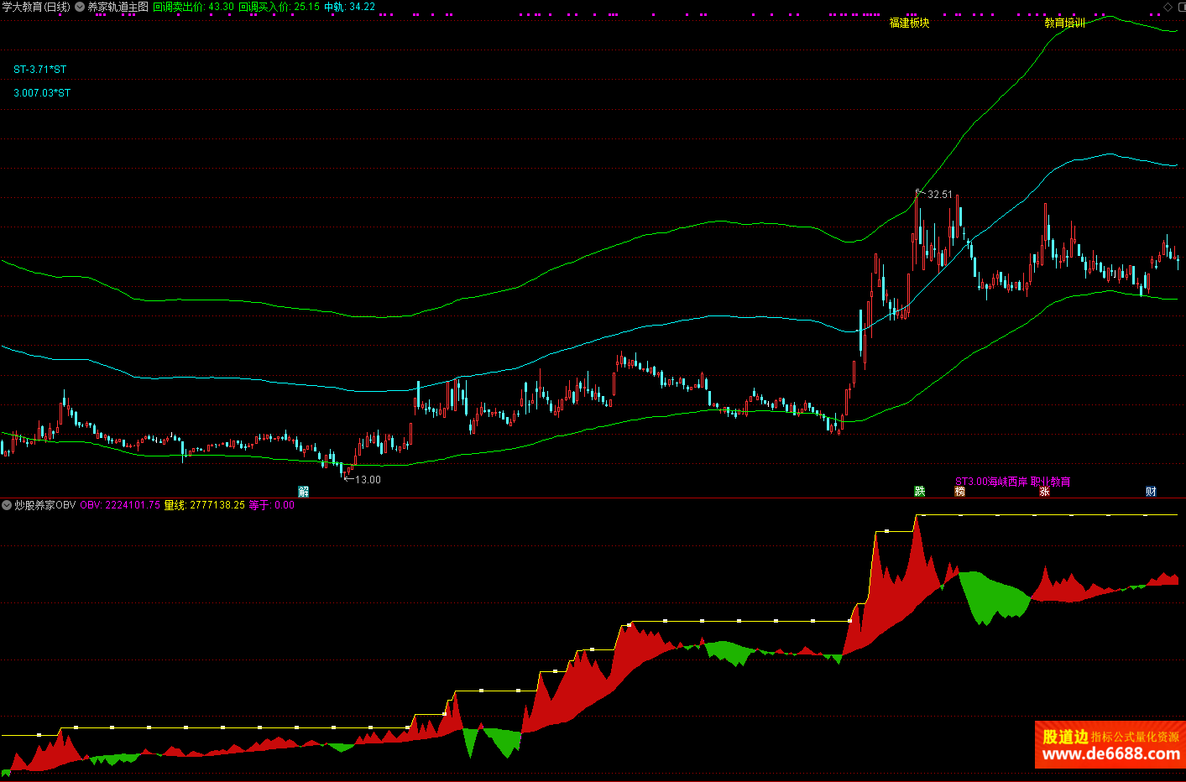Click the 跌 event marker icon
This screenshot has height=782, width=1186.
(x=920, y=491)
